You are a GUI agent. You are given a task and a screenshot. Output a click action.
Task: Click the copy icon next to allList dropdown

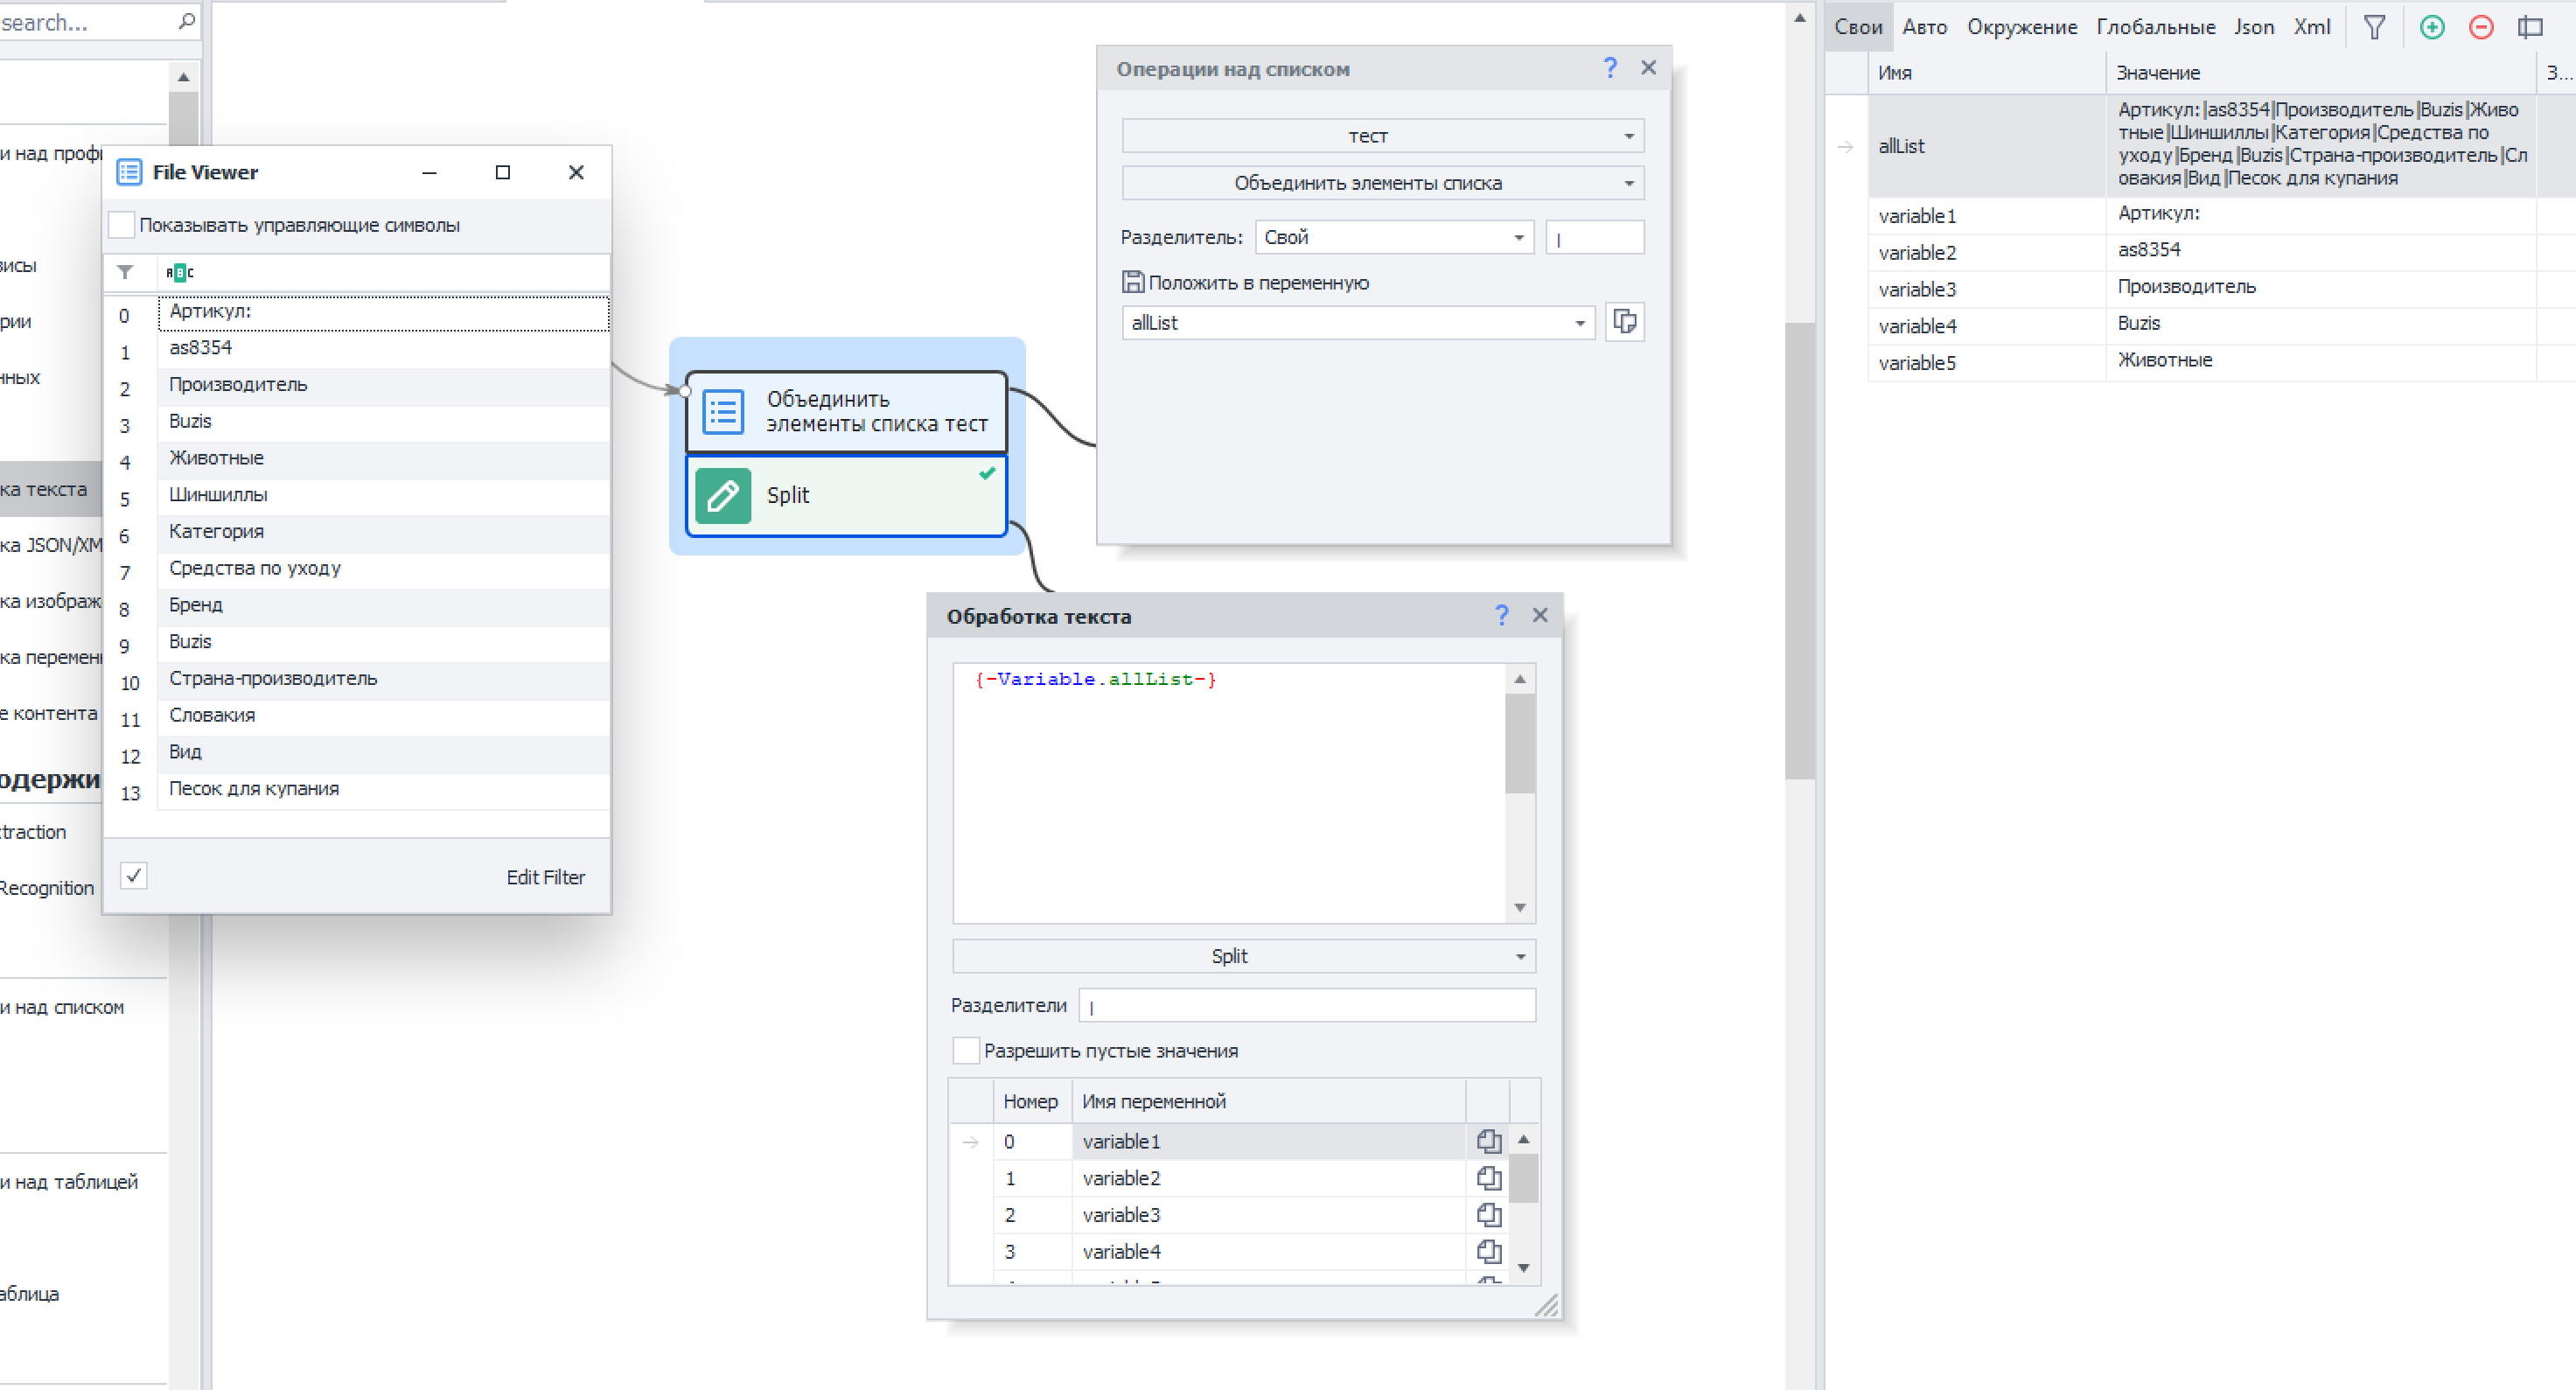click(x=1624, y=322)
